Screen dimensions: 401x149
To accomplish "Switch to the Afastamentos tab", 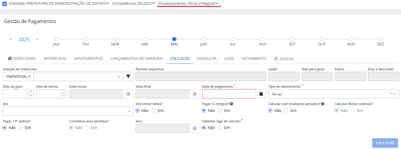I will (x=88, y=59).
